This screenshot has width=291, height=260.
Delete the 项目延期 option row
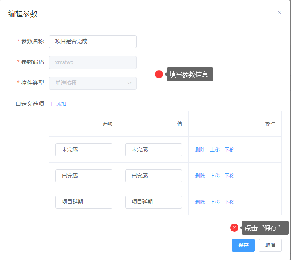pos(200,202)
